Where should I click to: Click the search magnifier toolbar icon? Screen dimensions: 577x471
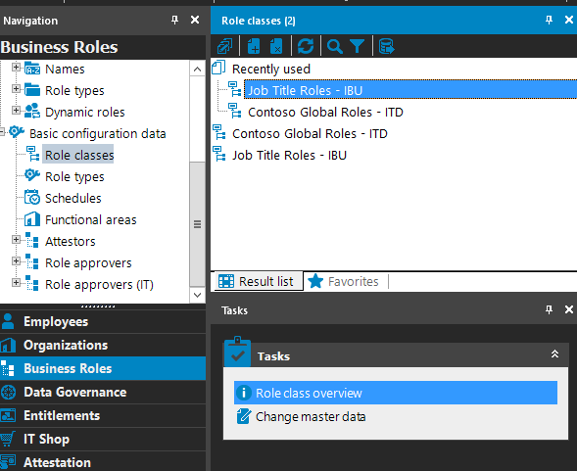pos(334,47)
